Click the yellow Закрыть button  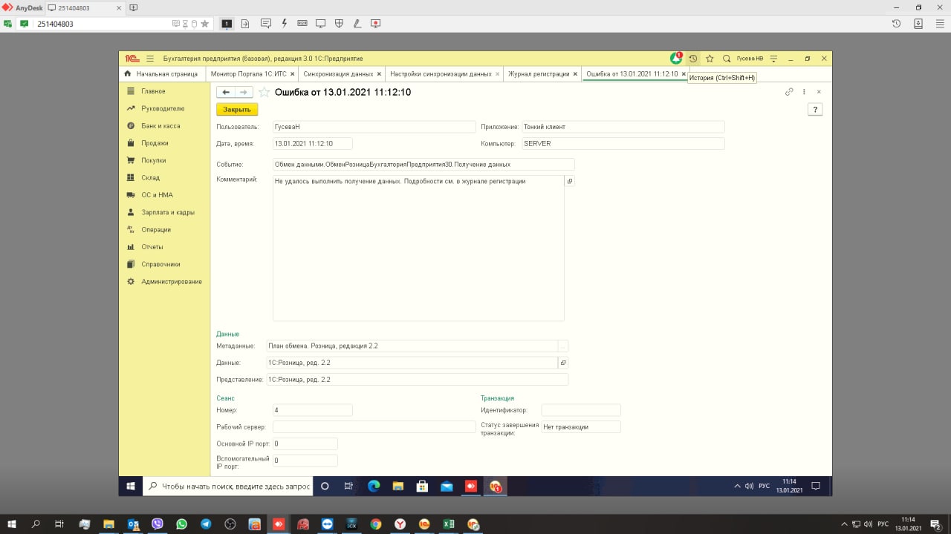[x=237, y=109]
